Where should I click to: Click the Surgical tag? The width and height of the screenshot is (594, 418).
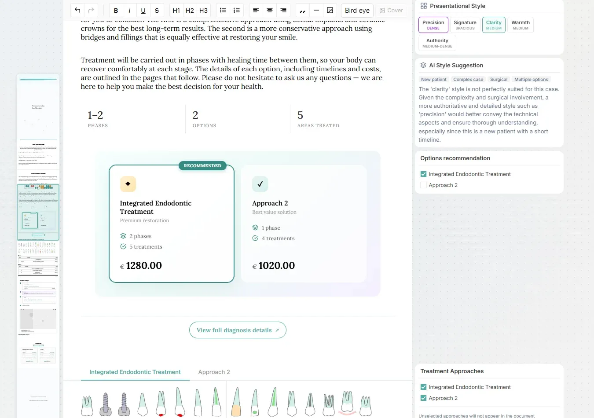499,80
